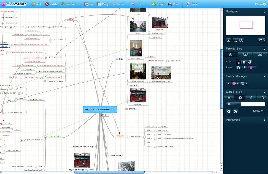The width and height of the screenshot is (268, 174).
Task: Click the mindmeister logo
Action: [14, 4]
